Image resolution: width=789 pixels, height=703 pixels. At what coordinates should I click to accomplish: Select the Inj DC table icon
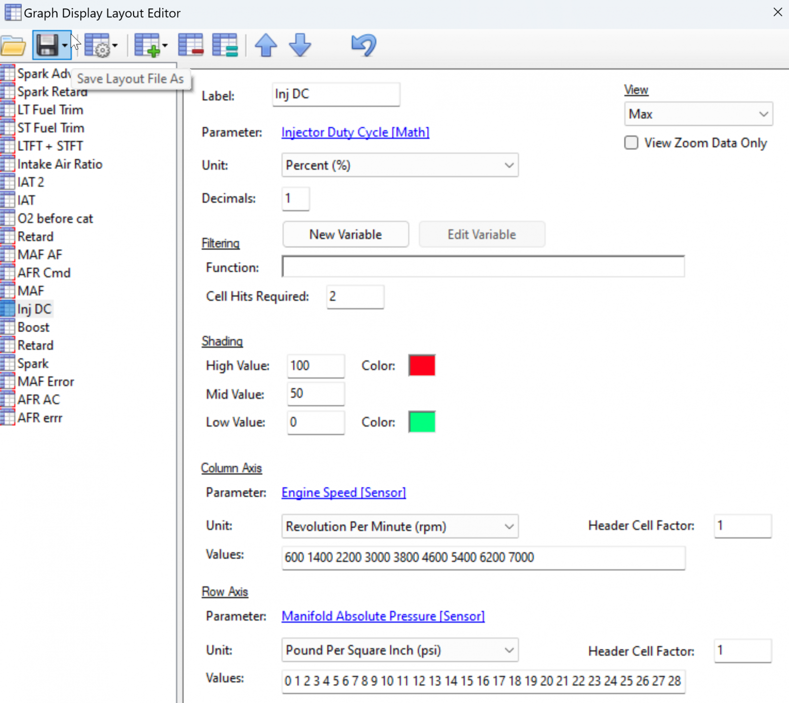(7, 309)
